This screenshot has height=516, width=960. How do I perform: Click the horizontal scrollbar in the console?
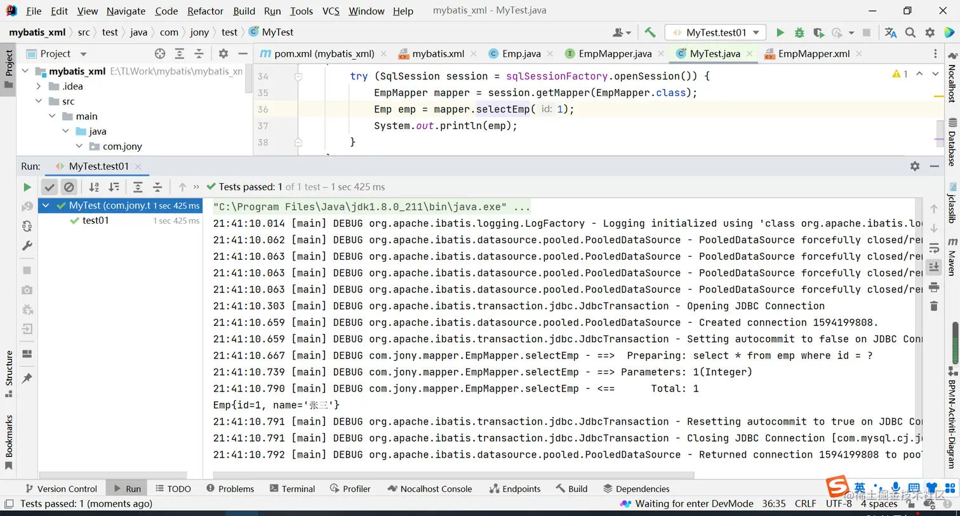453,475
